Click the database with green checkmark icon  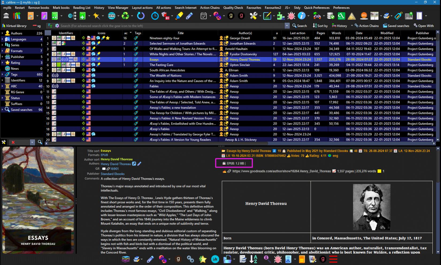click(x=331, y=16)
